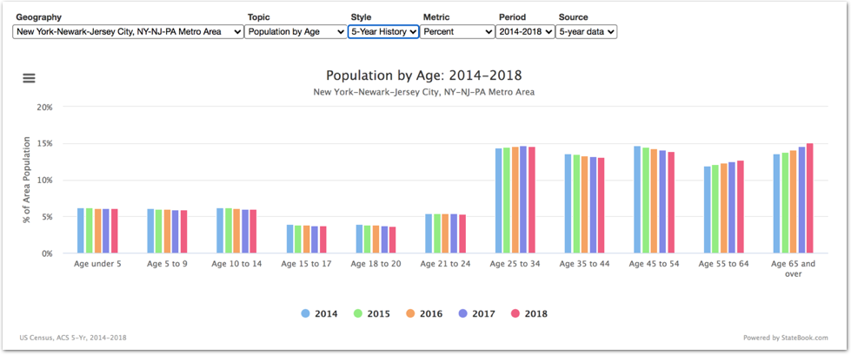
Task: Open the Period 2014-2018 dropdown
Action: coord(524,32)
